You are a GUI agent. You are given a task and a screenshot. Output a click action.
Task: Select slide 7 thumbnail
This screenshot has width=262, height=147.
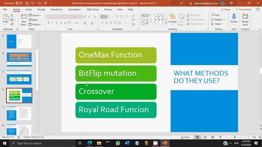click(x=19, y=114)
